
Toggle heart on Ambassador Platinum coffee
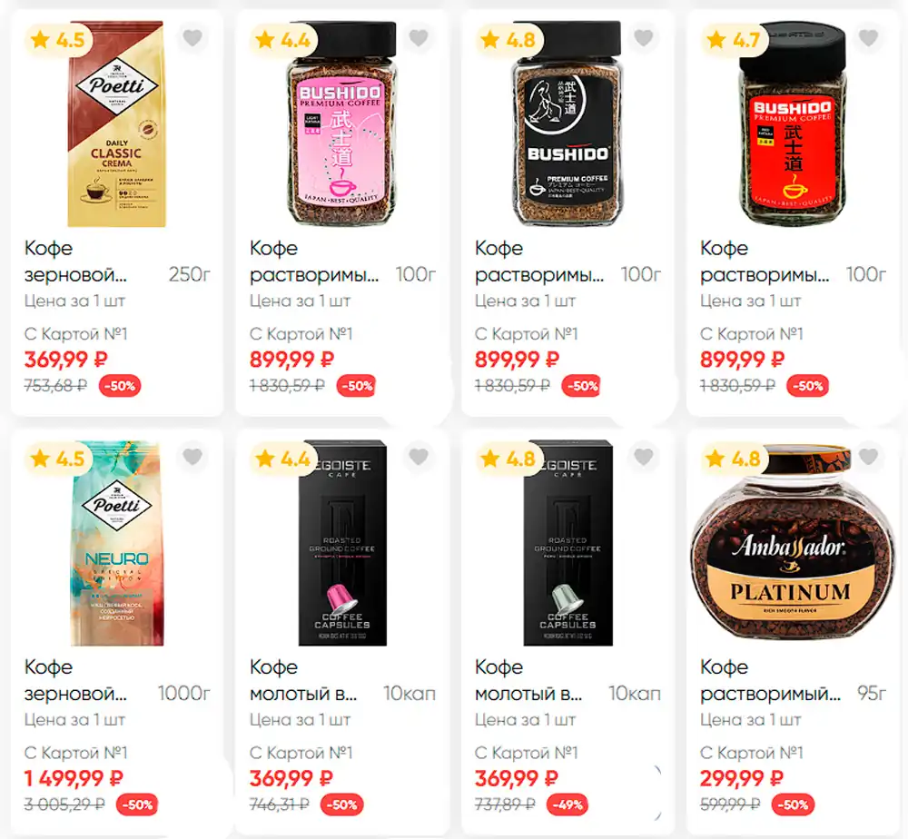click(x=868, y=457)
